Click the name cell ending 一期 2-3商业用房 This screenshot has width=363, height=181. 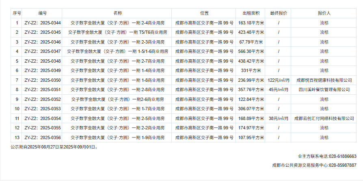(117, 42)
